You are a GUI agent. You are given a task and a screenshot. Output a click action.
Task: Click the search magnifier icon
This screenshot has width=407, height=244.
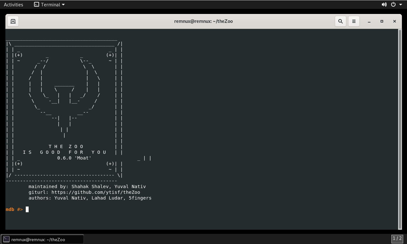[x=341, y=21]
